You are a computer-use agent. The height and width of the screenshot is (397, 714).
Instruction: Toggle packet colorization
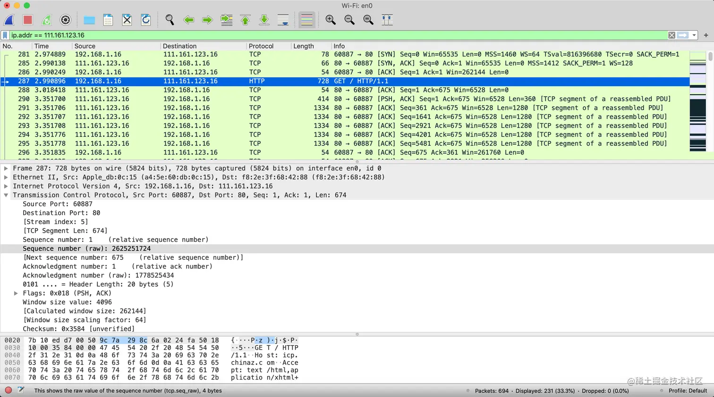pos(307,20)
